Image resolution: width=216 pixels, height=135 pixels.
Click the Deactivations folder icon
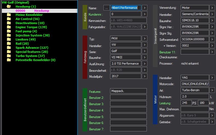point(9,23)
